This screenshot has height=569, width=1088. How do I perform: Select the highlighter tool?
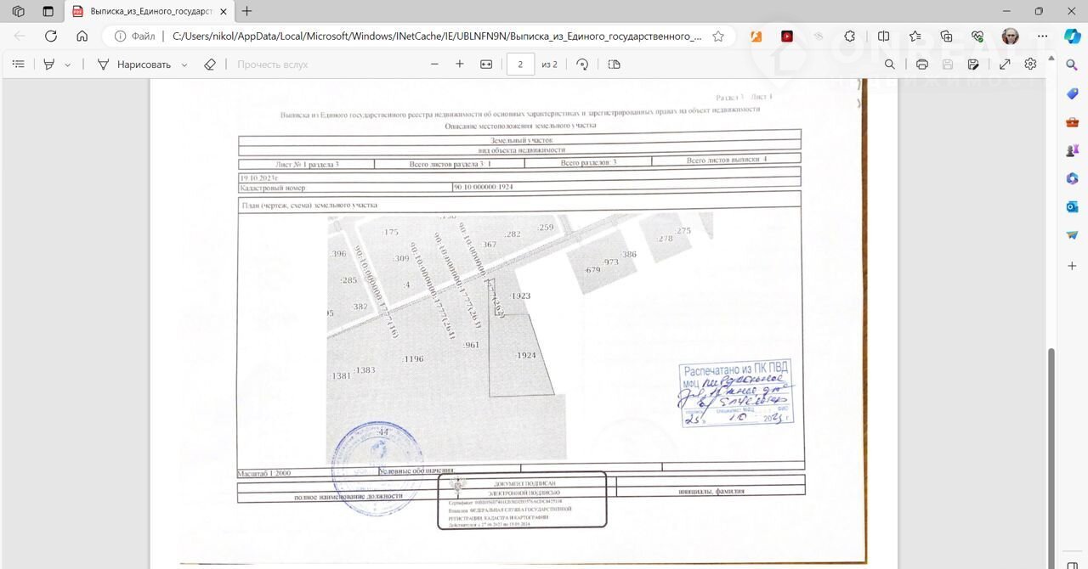pos(49,65)
